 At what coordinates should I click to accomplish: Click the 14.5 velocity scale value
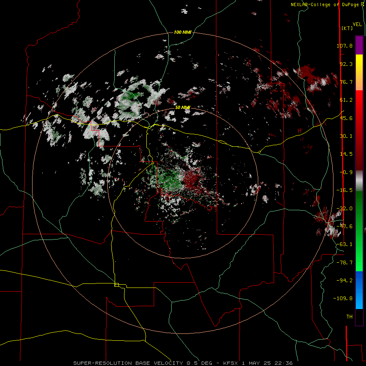[346, 154]
